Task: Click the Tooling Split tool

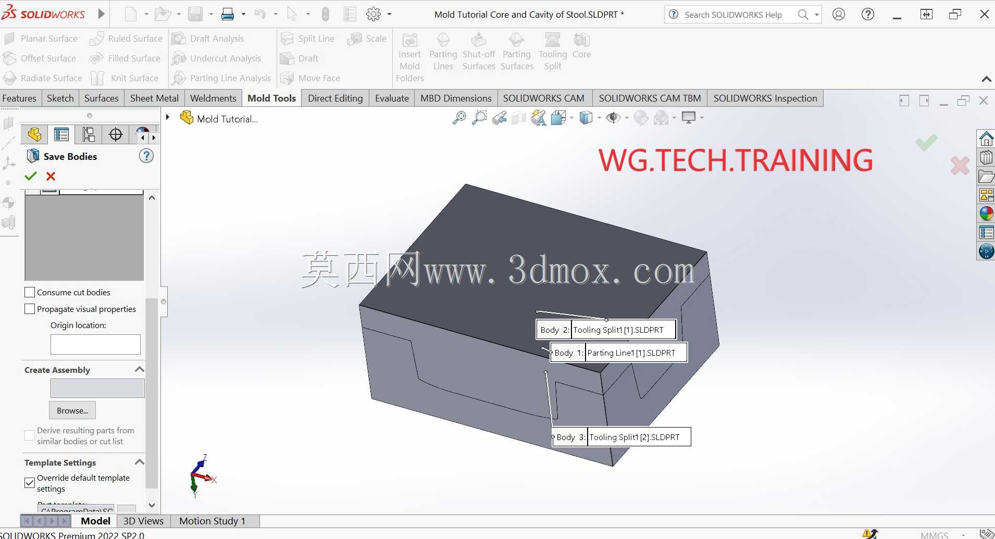Action: click(553, 52)
